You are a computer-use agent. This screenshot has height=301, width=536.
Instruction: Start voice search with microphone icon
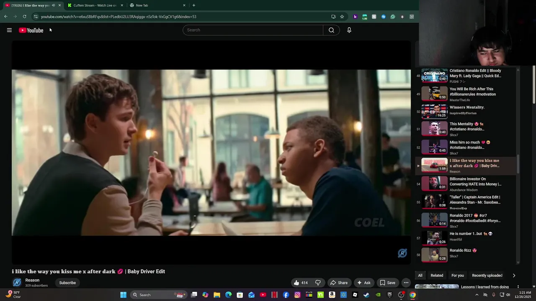(349, 30)
